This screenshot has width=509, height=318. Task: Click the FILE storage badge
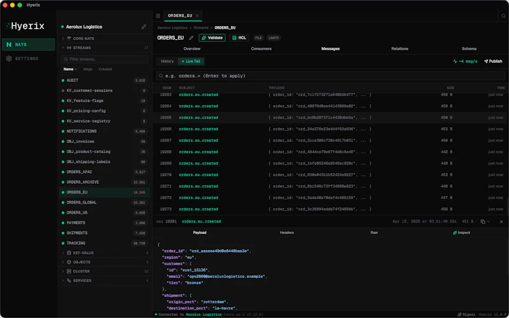pyautogui.click(x=258, y=38)
